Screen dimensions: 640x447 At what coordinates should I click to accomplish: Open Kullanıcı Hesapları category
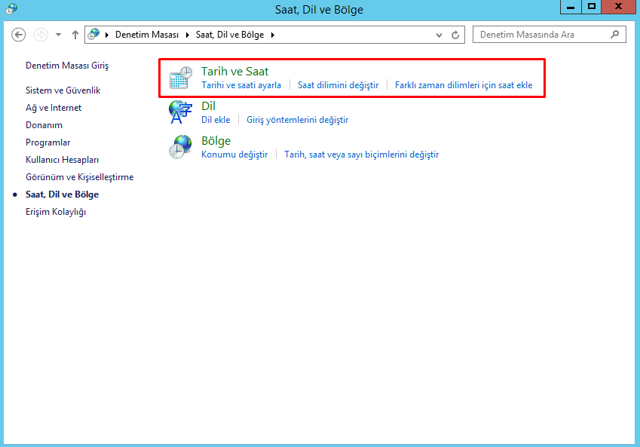[62, 160]
